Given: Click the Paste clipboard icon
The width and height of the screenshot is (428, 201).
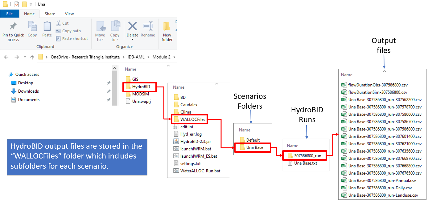Looking at the screenshot, I should 47,26.
